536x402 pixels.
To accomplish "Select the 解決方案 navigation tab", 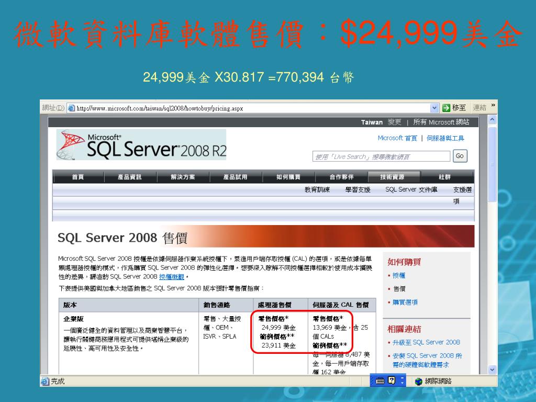I will tap(183, 177).
